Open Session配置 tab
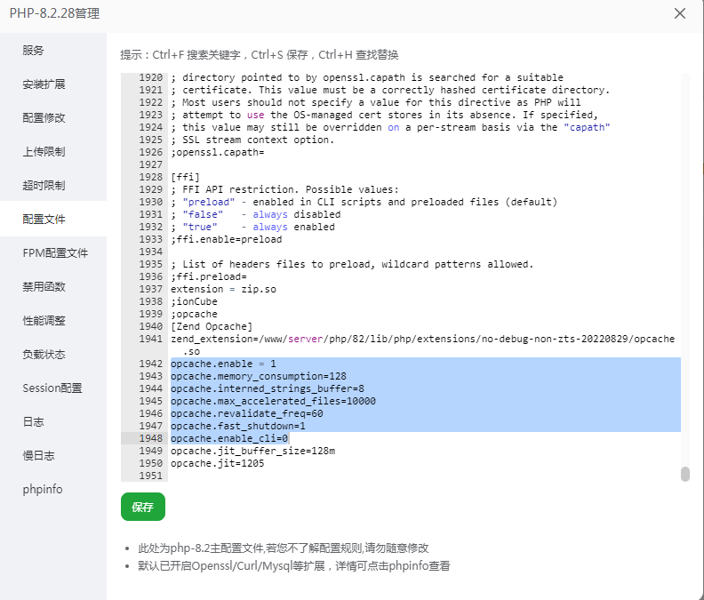This screenshot has height=600, width=704. coord(52,388)
